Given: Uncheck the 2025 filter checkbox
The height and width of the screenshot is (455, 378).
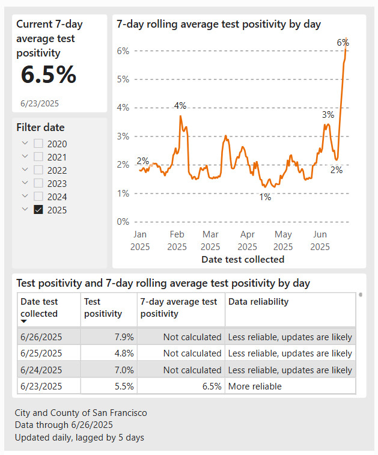Looking at the screenshot, I should click(38, 210).
